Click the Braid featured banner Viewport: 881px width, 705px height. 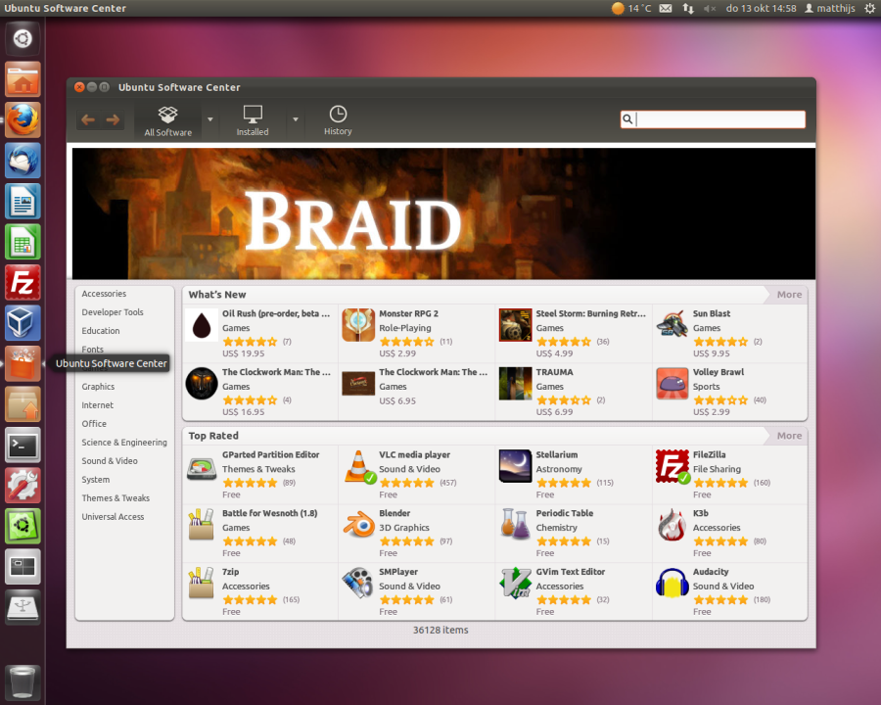[x=443, y=213]
